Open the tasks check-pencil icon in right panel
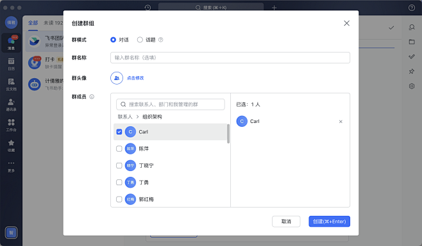Screen dimensions: 422x246 pos(412,56)
